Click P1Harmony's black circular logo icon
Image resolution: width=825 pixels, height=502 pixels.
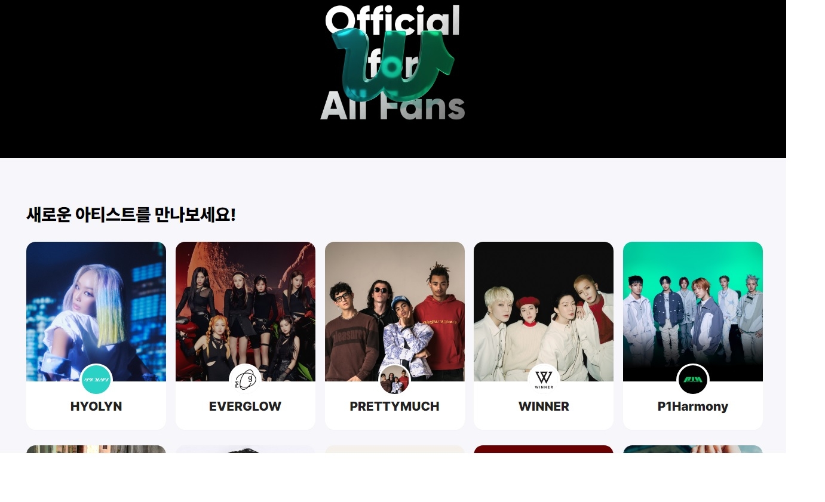tap(693, 379)
